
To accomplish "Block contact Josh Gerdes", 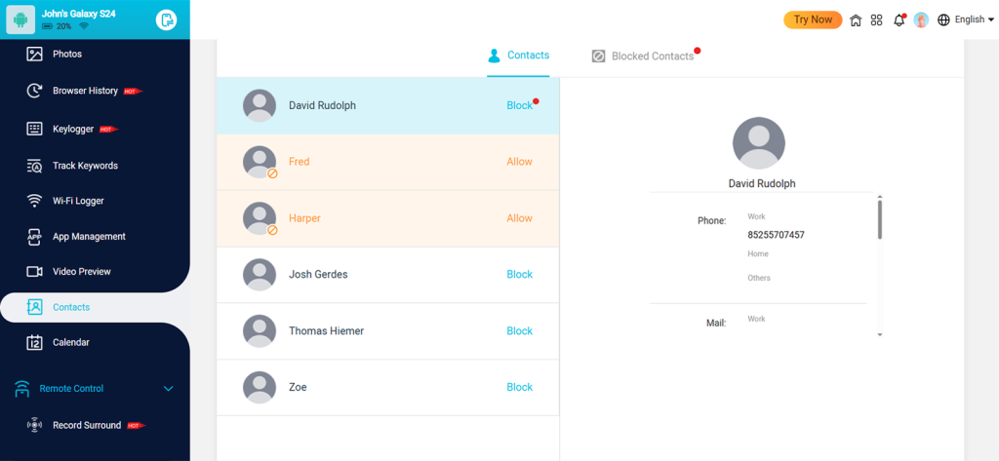I will 519,275.
